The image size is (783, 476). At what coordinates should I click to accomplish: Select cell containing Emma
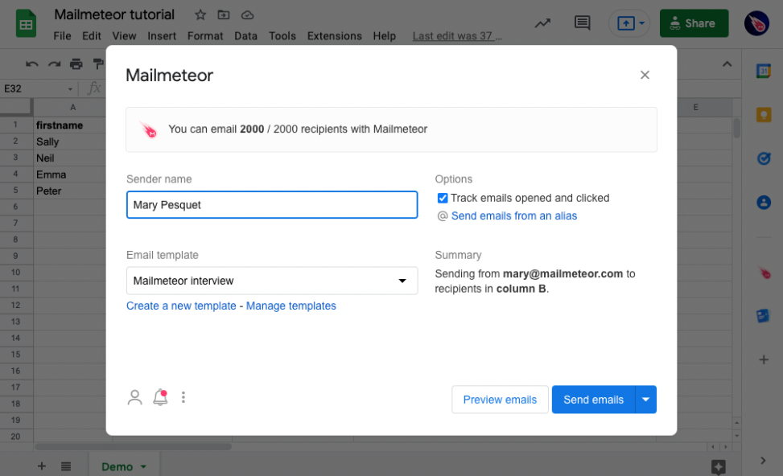(69, 174)
